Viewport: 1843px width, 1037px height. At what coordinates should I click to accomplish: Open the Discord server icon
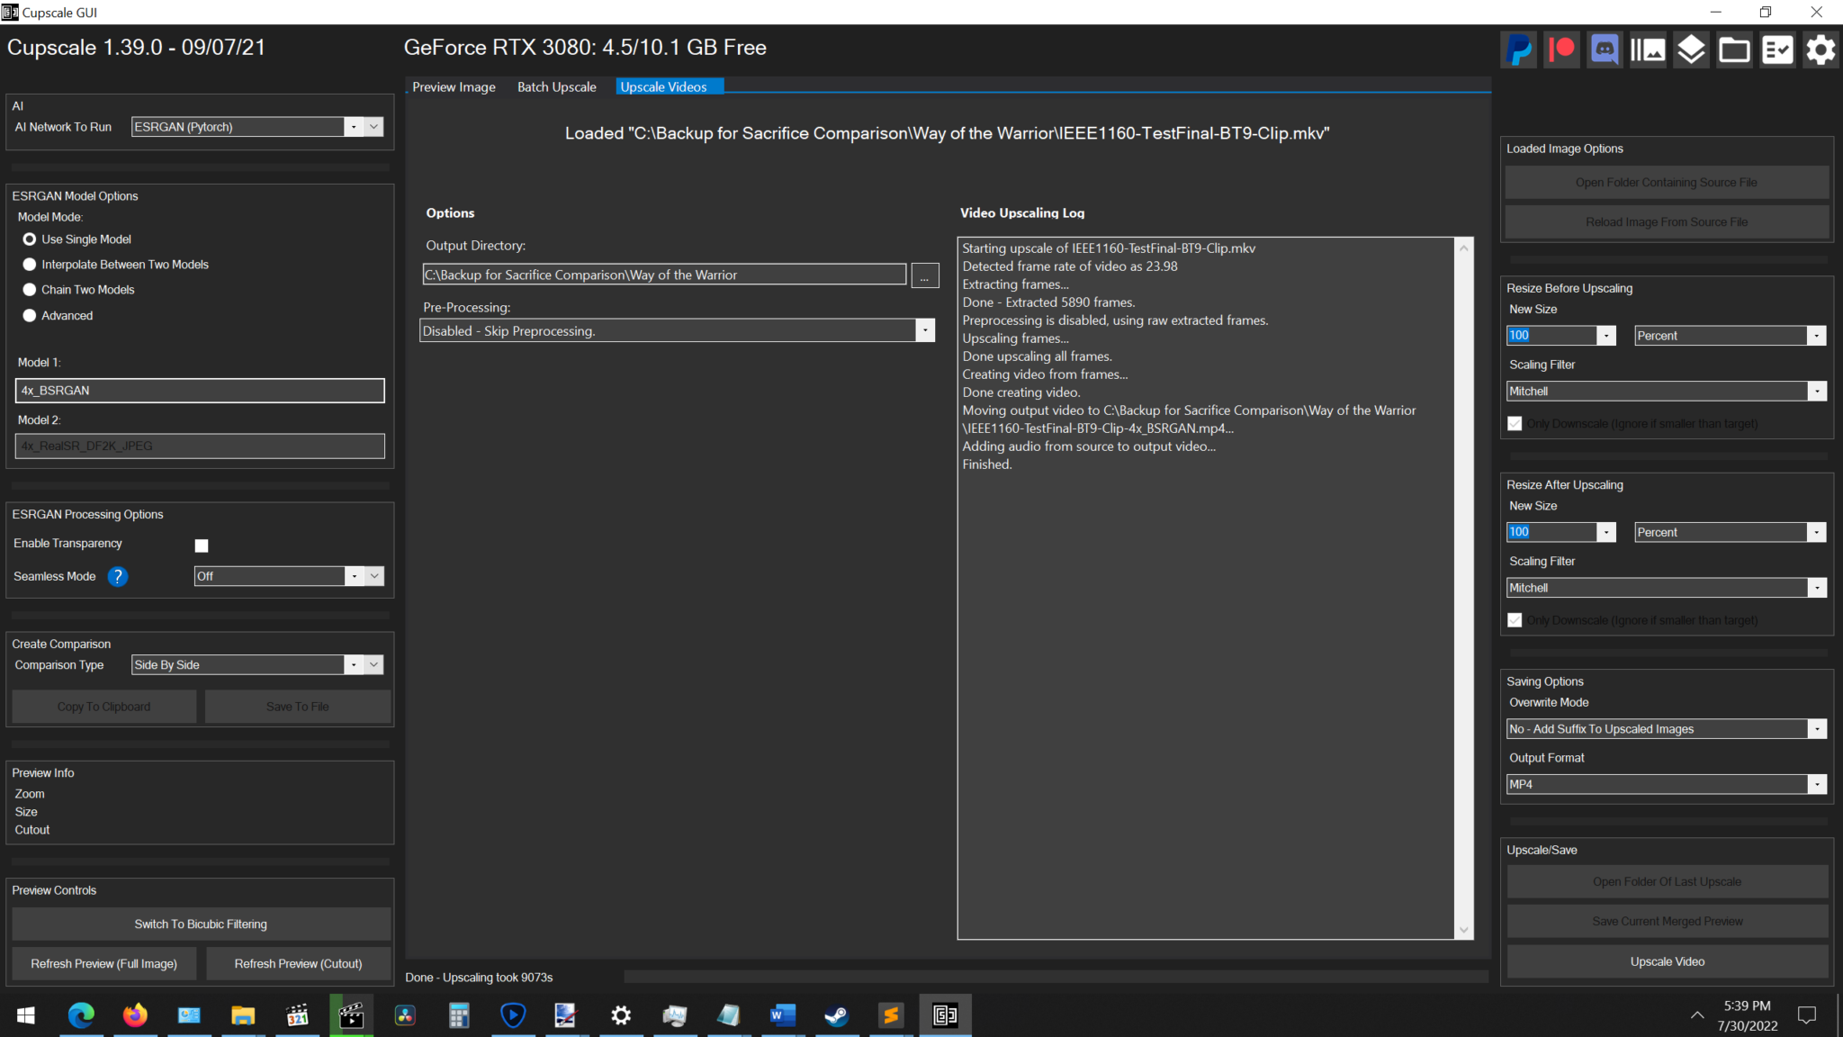(1605, 50)
